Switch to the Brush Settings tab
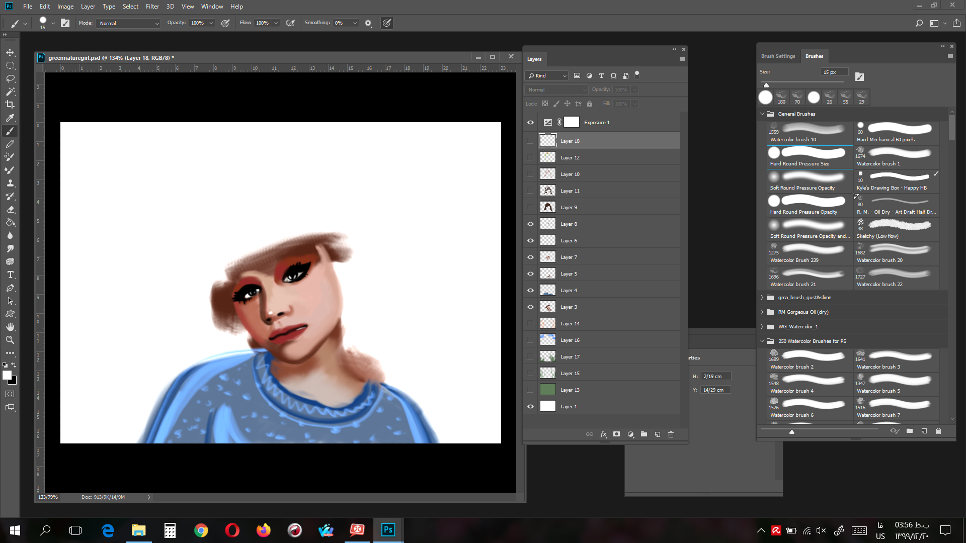 (778, 56)
